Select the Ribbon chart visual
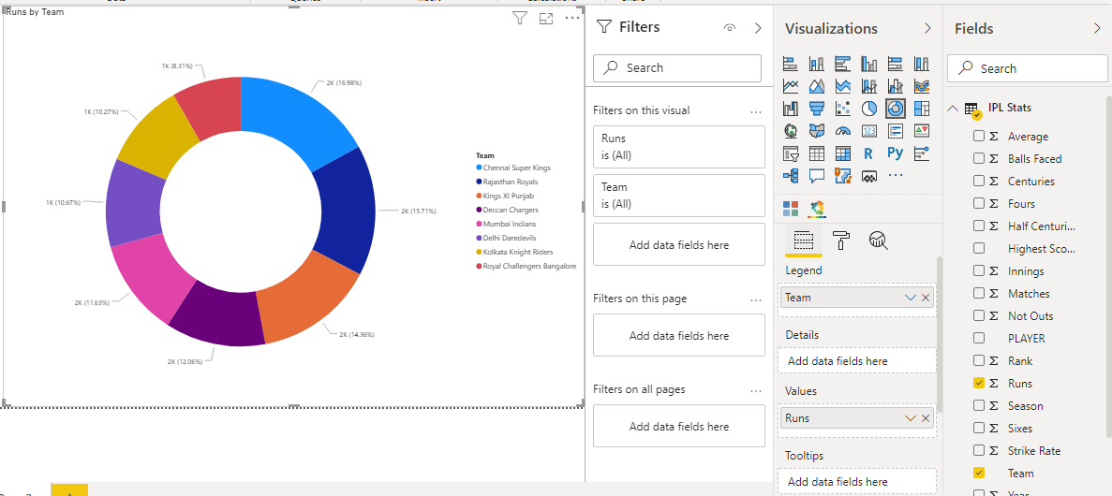Screen dimensions: 1112x496 coord(922,86)
